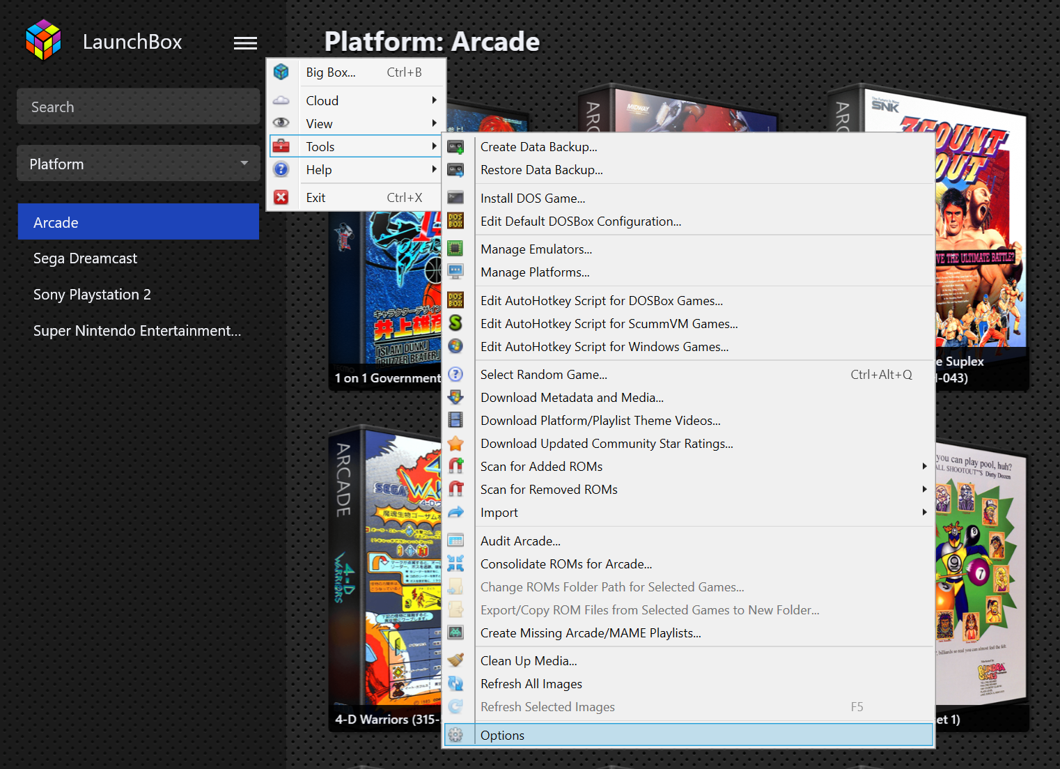Click the View eye icon

[281, 123]
